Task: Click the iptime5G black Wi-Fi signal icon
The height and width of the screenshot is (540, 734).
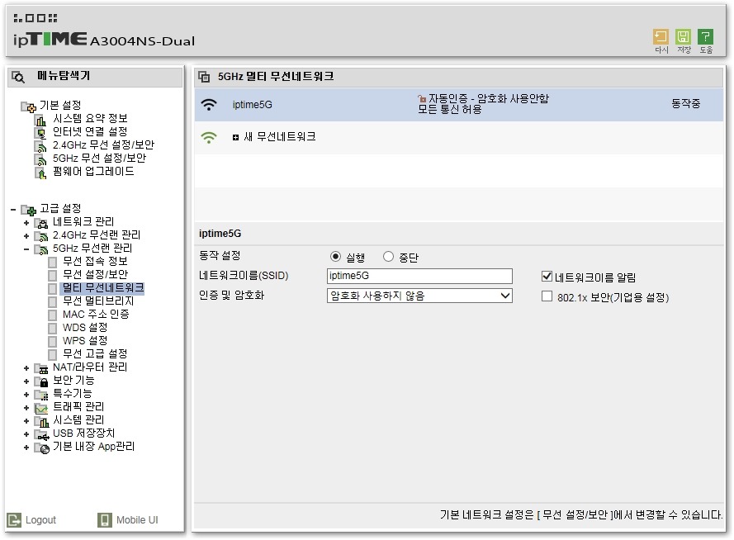Action: click(209, 105)
